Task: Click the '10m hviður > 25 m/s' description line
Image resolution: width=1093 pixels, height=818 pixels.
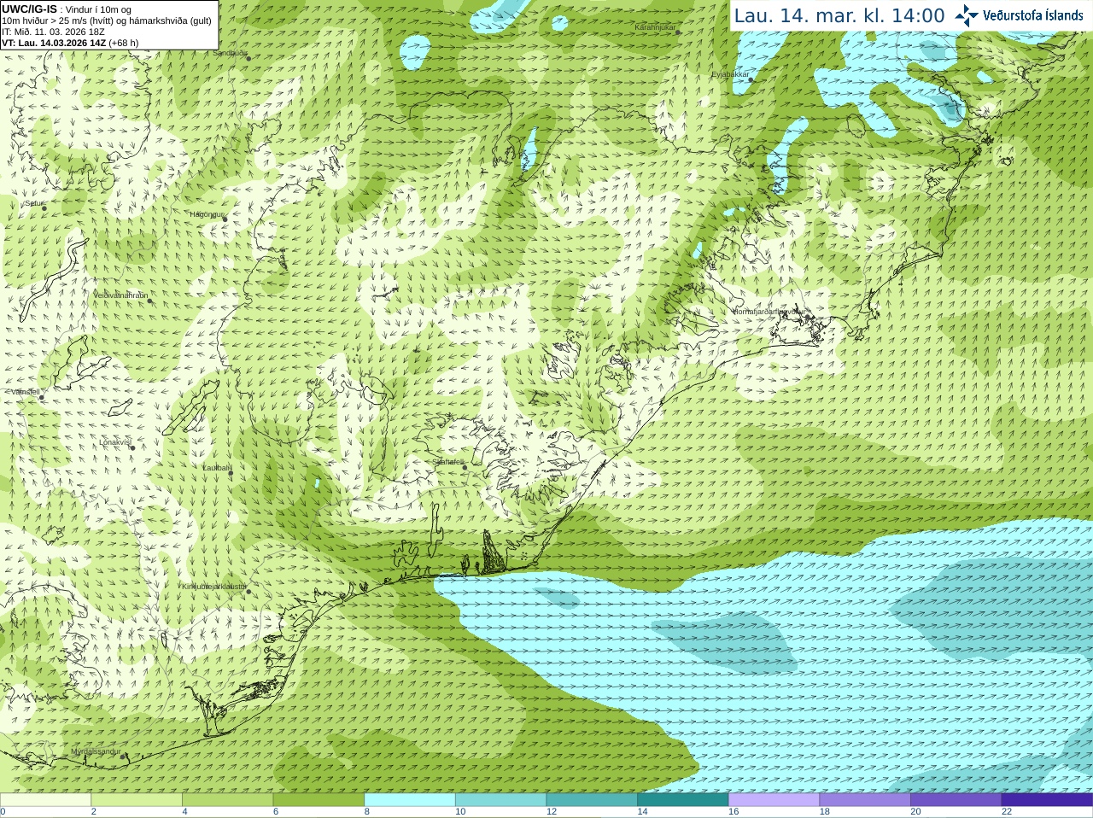Action: pos(107,20)
